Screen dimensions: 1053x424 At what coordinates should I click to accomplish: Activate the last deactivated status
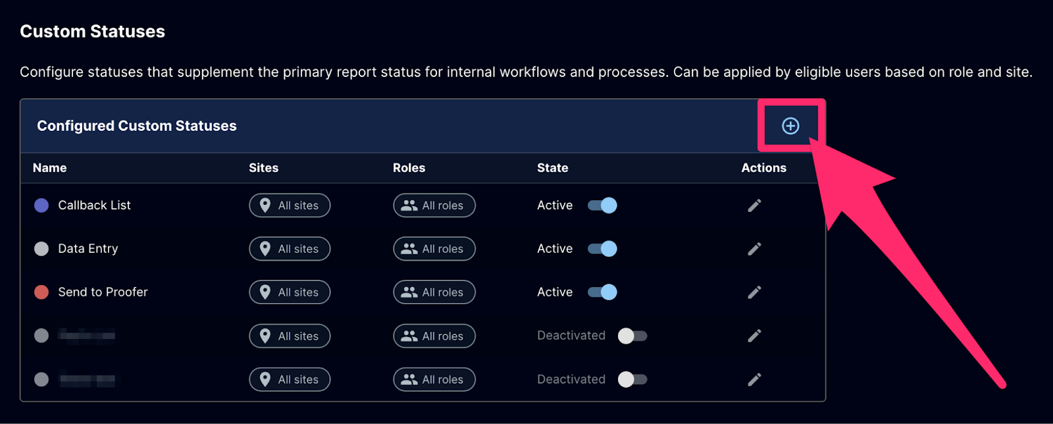click(632, 379)
